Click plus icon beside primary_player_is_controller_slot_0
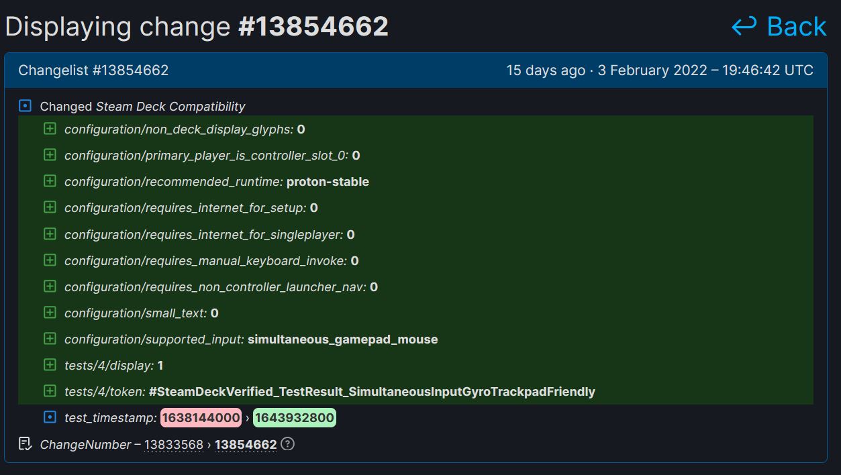Screen dimensions: 841x475 pos(50,155)
